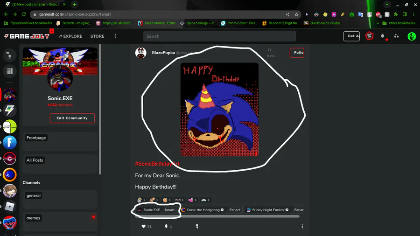Open the Game Jolt home logo
Viewport: 420px width, 236px height.
[27, 36]
